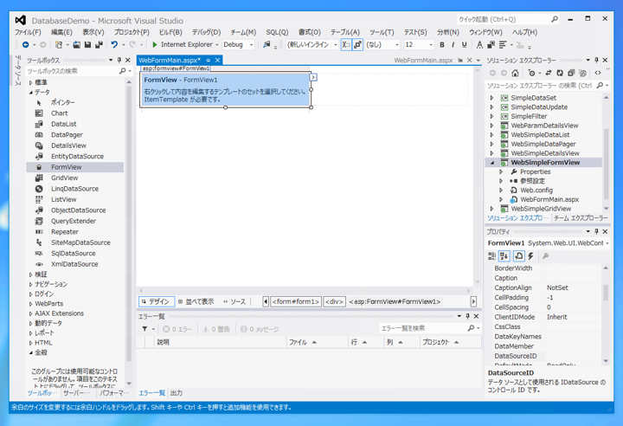
Task: Toggle Solution Explorer auto-hide pin
Action: [x=596, y=60]
